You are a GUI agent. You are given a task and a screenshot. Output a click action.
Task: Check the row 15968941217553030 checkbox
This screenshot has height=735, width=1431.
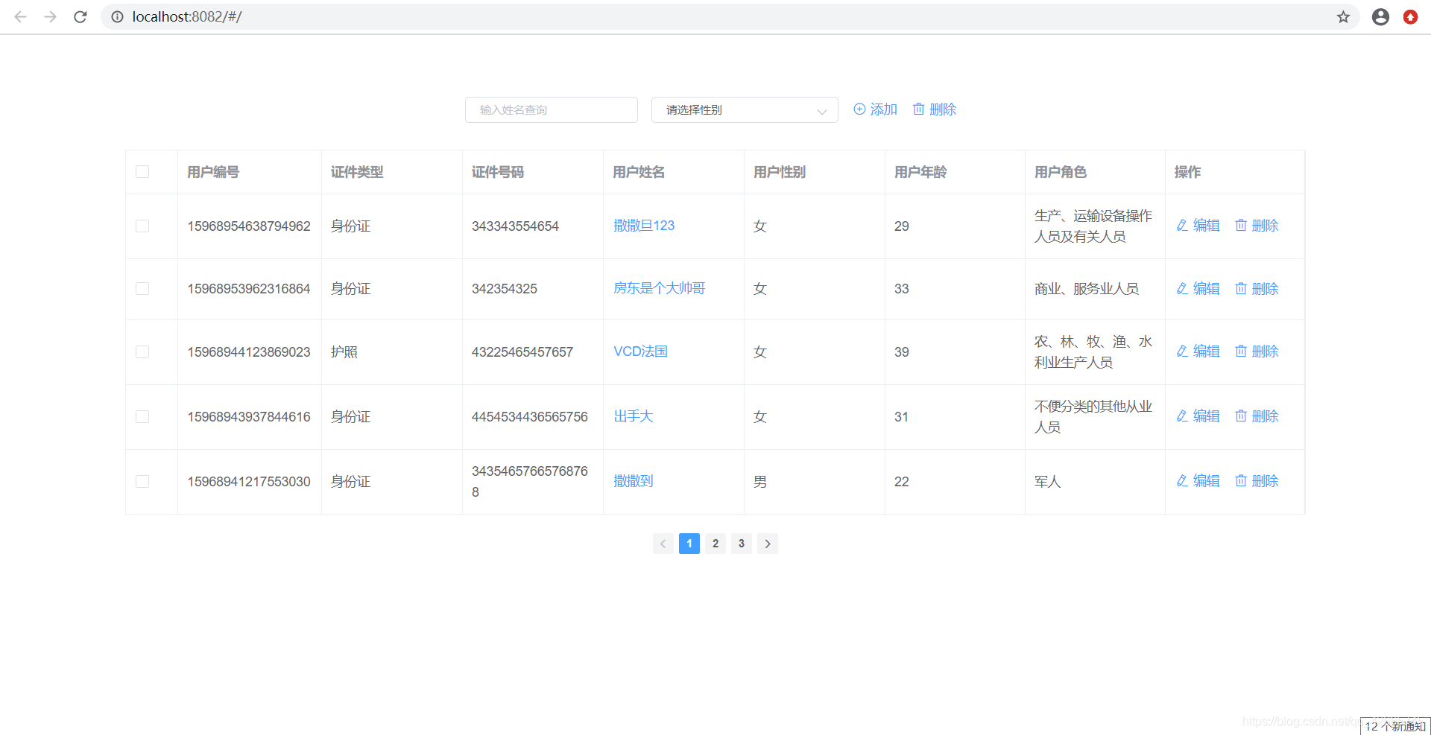(x=142, y=482)
